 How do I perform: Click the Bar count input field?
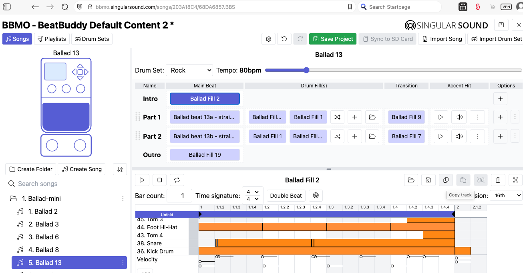(x=179, y=196)
